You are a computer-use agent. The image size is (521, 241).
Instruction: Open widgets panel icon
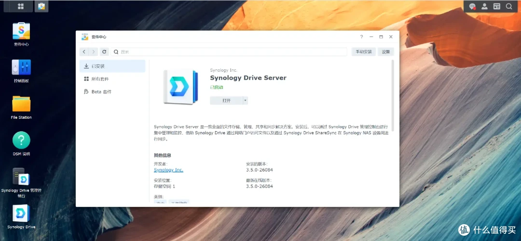pos(497,6)
